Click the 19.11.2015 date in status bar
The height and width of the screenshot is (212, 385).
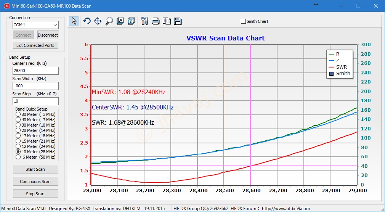tap(154, 209)
